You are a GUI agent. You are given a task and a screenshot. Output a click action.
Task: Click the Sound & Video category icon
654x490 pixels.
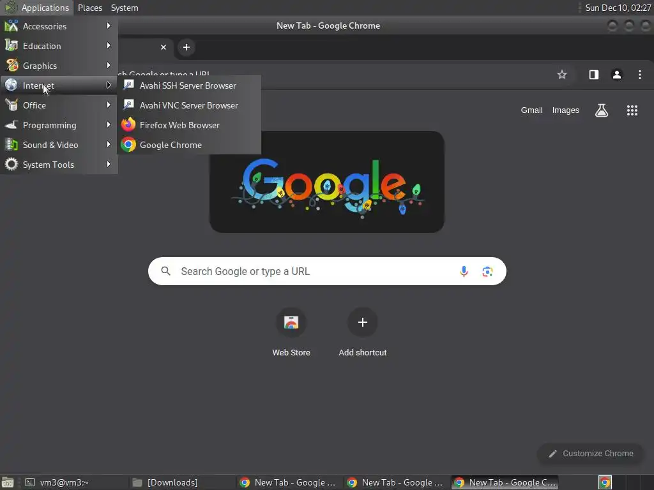point(11,145)
